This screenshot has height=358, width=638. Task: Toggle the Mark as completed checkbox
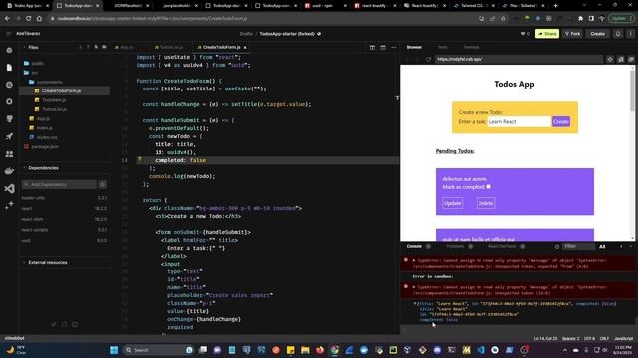[x=488, y=187]
